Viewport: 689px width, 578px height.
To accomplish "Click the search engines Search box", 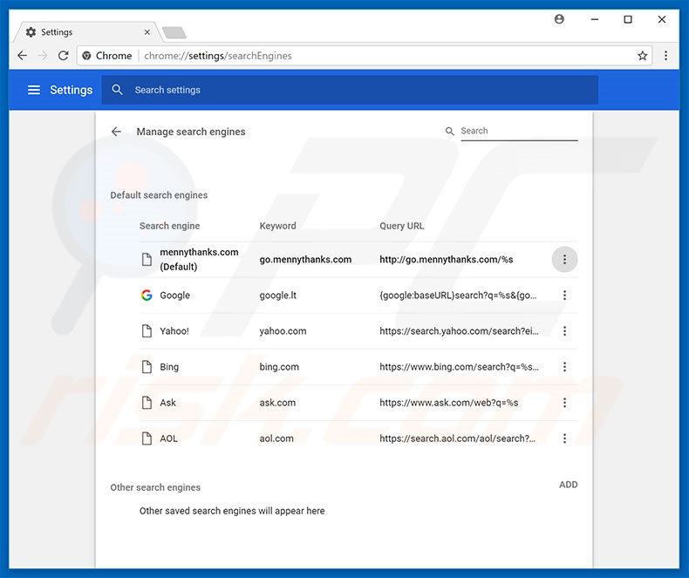I will point(518,131).
